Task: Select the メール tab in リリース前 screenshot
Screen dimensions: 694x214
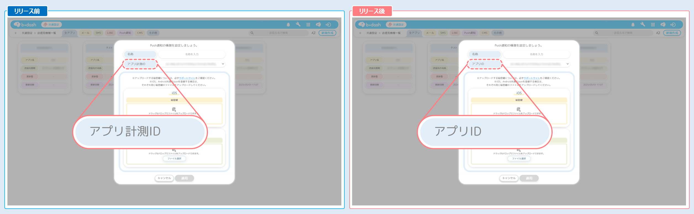Action: point(85,33)
